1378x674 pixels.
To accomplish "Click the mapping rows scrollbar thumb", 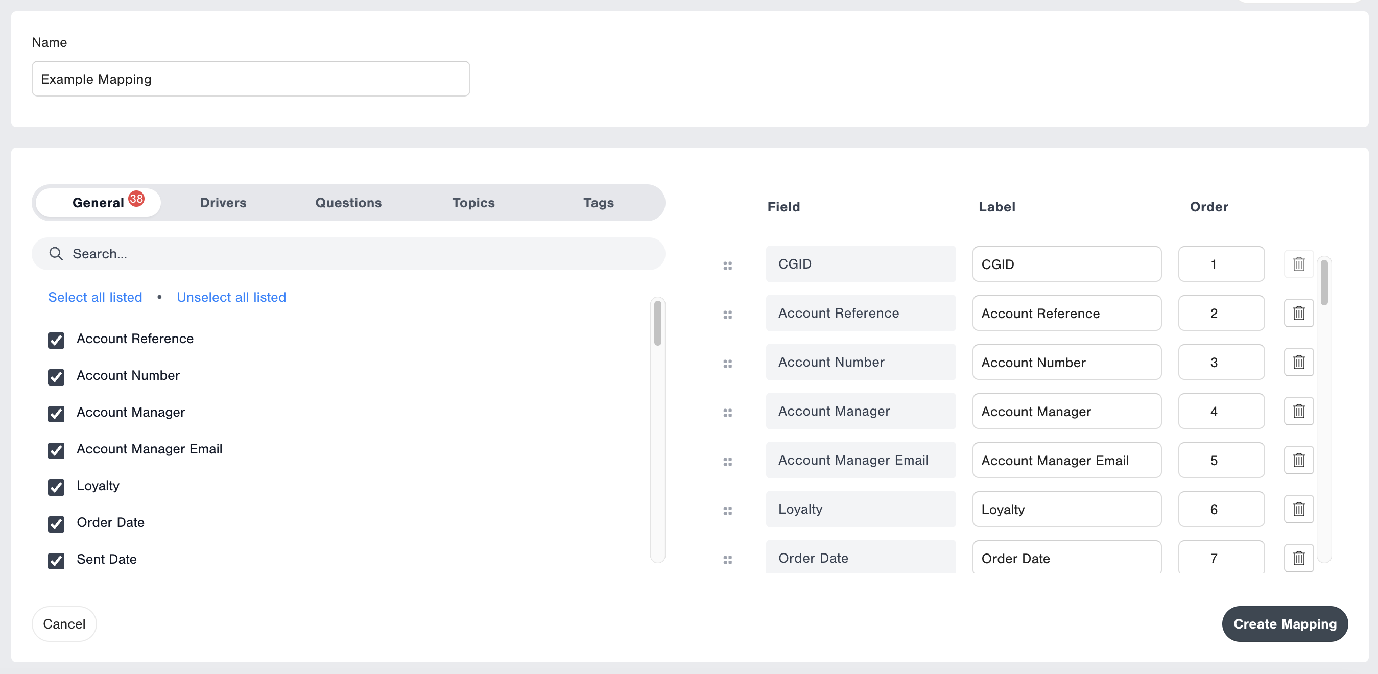I will click(x=1324, y=282).
